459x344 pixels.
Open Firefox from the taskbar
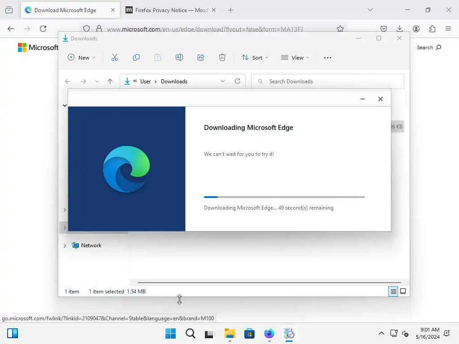[x=269, y=333]
